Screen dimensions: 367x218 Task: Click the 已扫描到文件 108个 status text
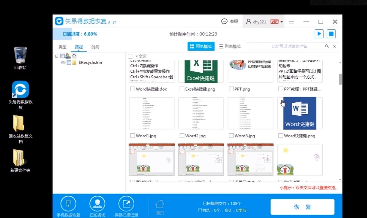tap(222, 203)
